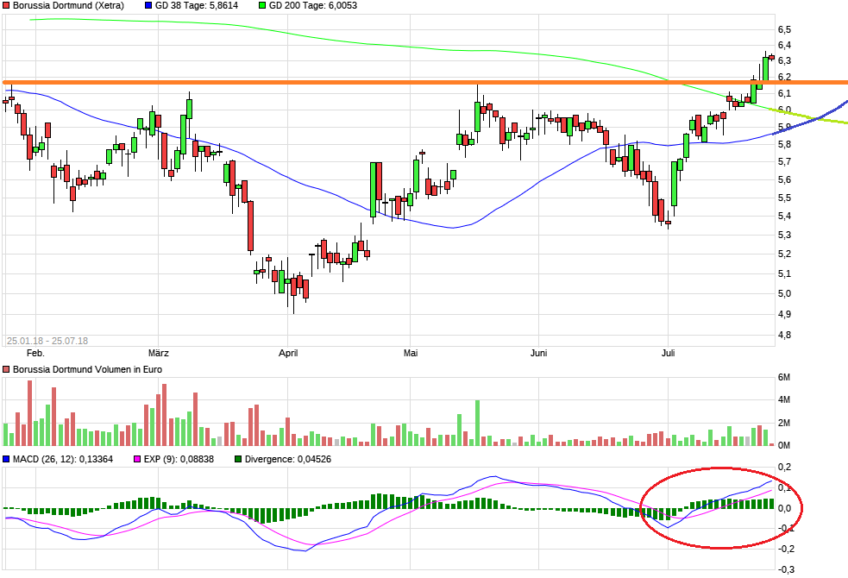Viewport: 848px width, 578px height.
Task: Click the 'März' month axis label
Action: tap(159, 353)
